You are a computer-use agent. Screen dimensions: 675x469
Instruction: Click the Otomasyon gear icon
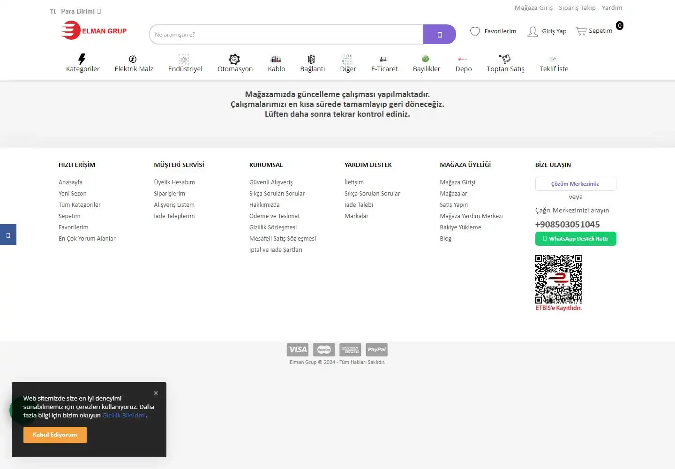[234, 59]
